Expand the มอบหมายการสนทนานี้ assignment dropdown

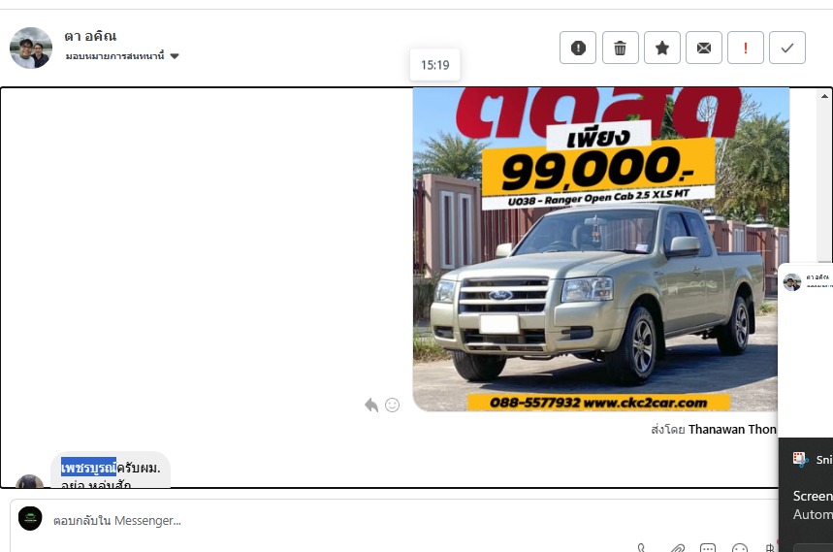click(x=122, y=56)
